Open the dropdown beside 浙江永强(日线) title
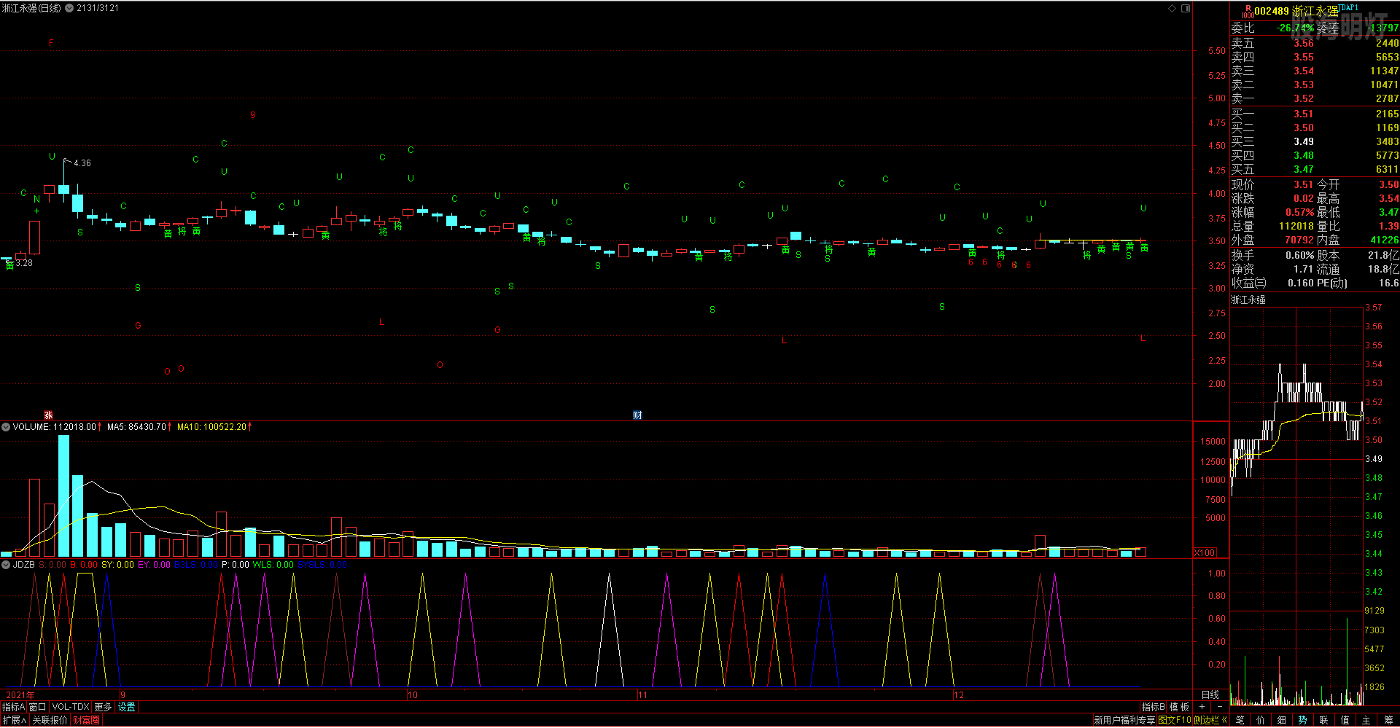Image resolution: width=1400 pixels, height=728 pixels. 69,8
